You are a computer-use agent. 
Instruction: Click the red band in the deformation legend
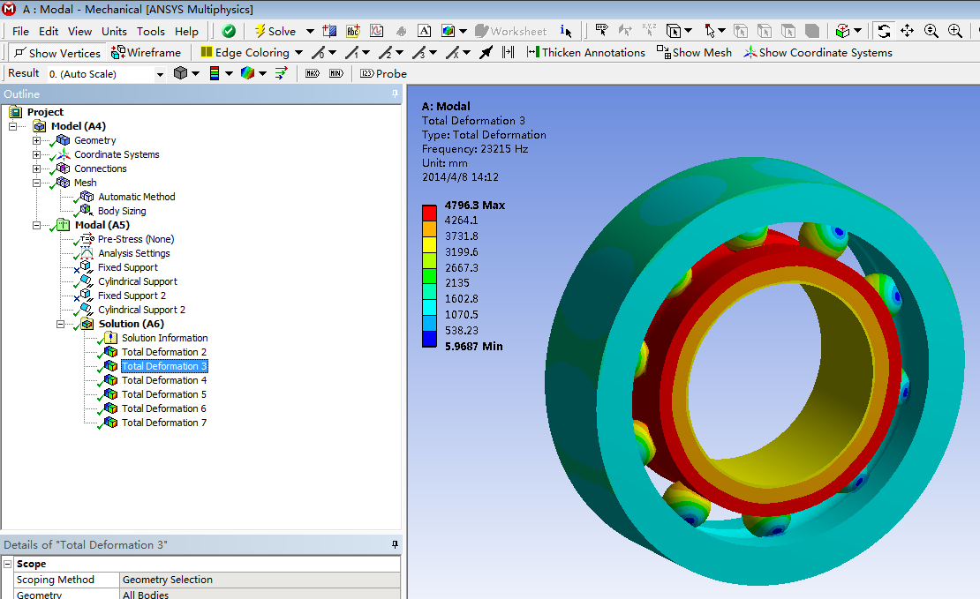coord(429,213)
